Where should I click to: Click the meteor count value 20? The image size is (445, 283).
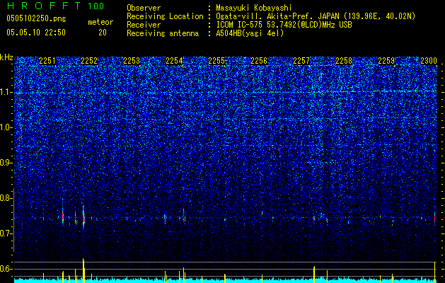(x=103, y=33)
